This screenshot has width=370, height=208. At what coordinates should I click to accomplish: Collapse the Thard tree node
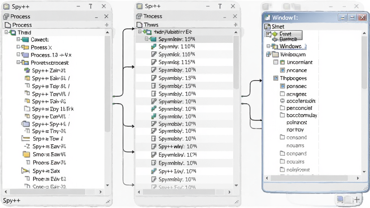pyautogui.click(x=7, y=32)
